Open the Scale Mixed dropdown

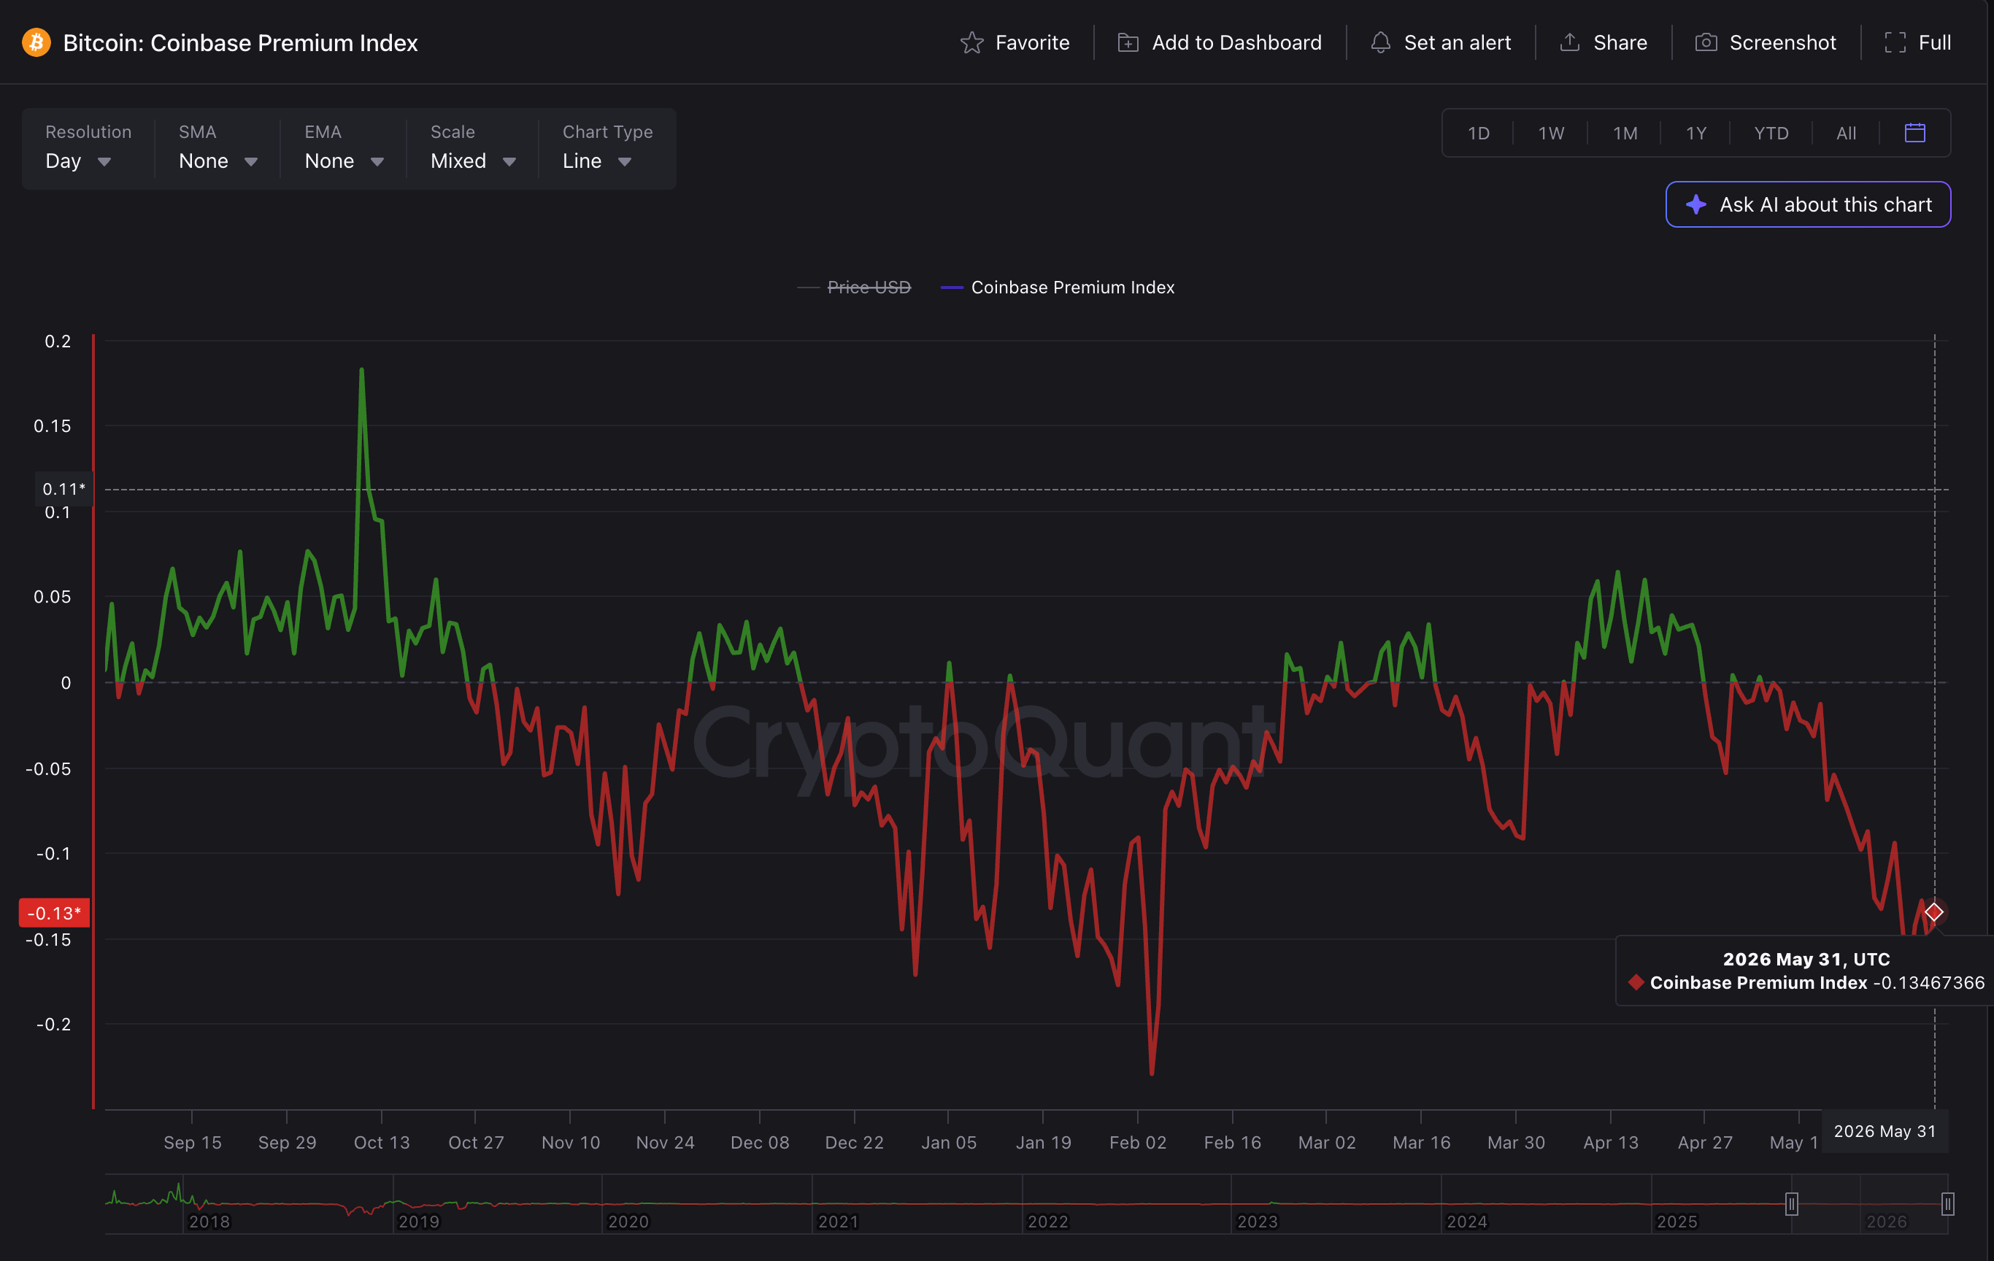474,161
